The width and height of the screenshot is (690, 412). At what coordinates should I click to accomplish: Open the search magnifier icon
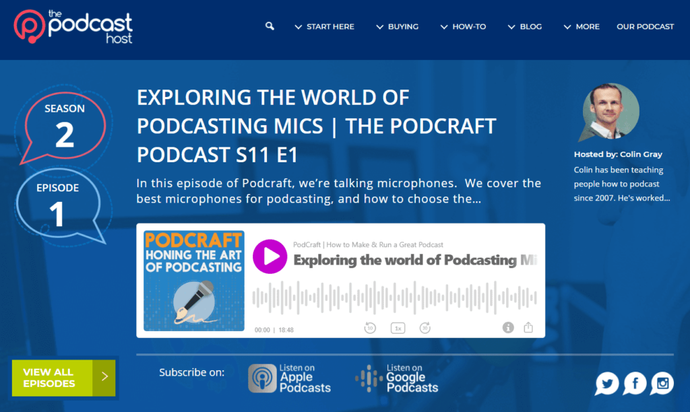tap(269, 26)
